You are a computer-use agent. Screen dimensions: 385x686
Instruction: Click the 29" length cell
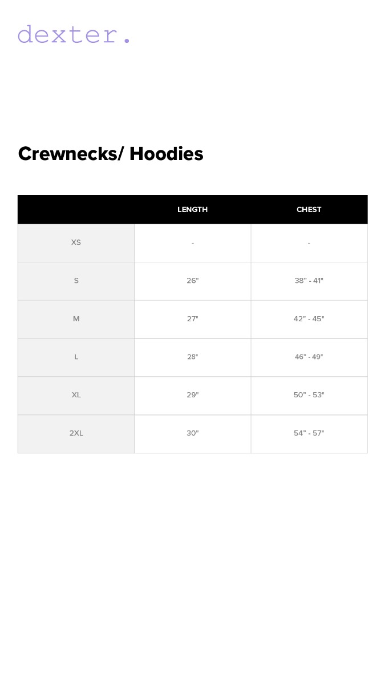(193, 395)
